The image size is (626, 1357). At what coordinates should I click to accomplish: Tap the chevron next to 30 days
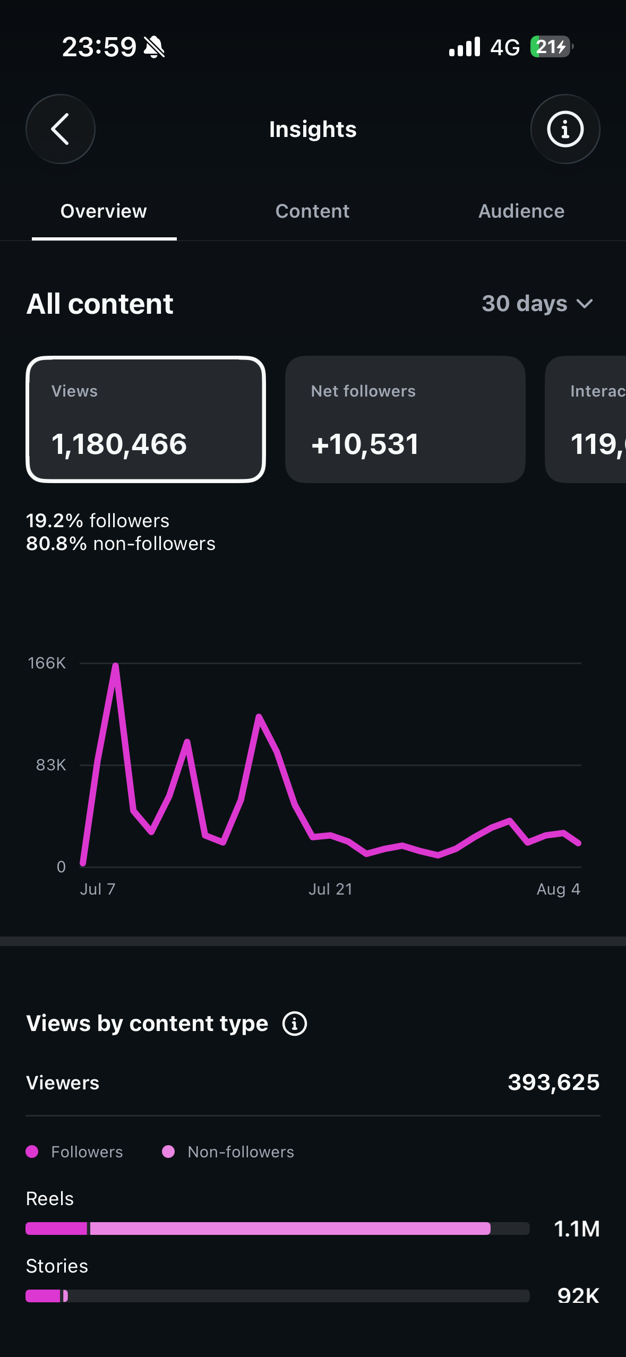[585, 304]
